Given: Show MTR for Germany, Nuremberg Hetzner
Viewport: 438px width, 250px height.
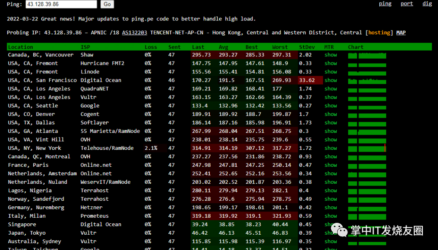Looking at the screenshot, I should tap(330, 208).
